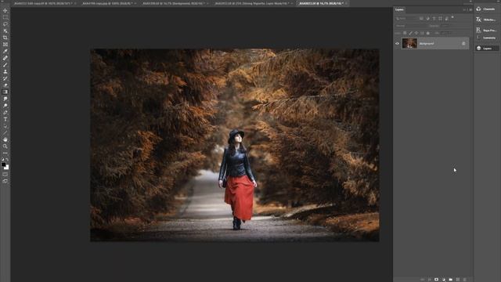Click the foreground color swatch
501x282 pixels.
(x=3, y=164)
